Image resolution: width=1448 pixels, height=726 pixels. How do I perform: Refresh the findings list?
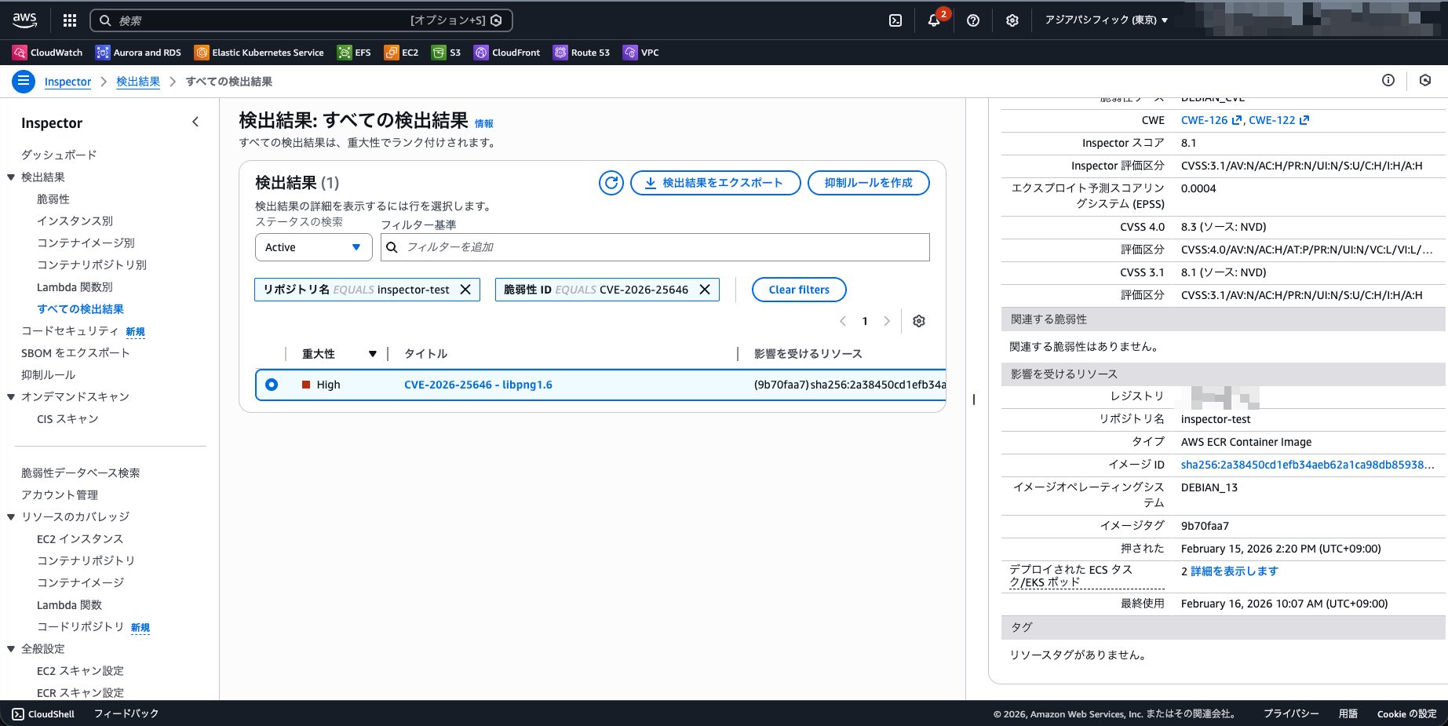click(611, 183)
